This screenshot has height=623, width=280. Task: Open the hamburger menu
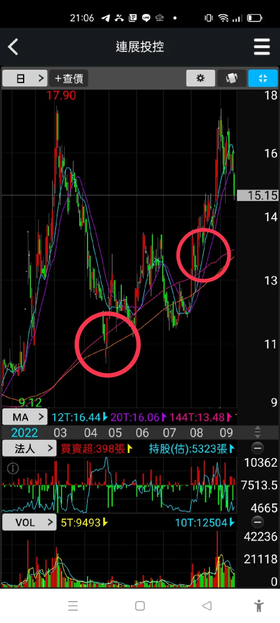click(x=262, y=47)
